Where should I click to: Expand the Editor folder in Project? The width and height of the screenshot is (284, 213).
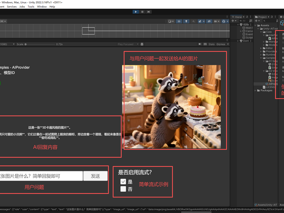click(x=261, y=48)
